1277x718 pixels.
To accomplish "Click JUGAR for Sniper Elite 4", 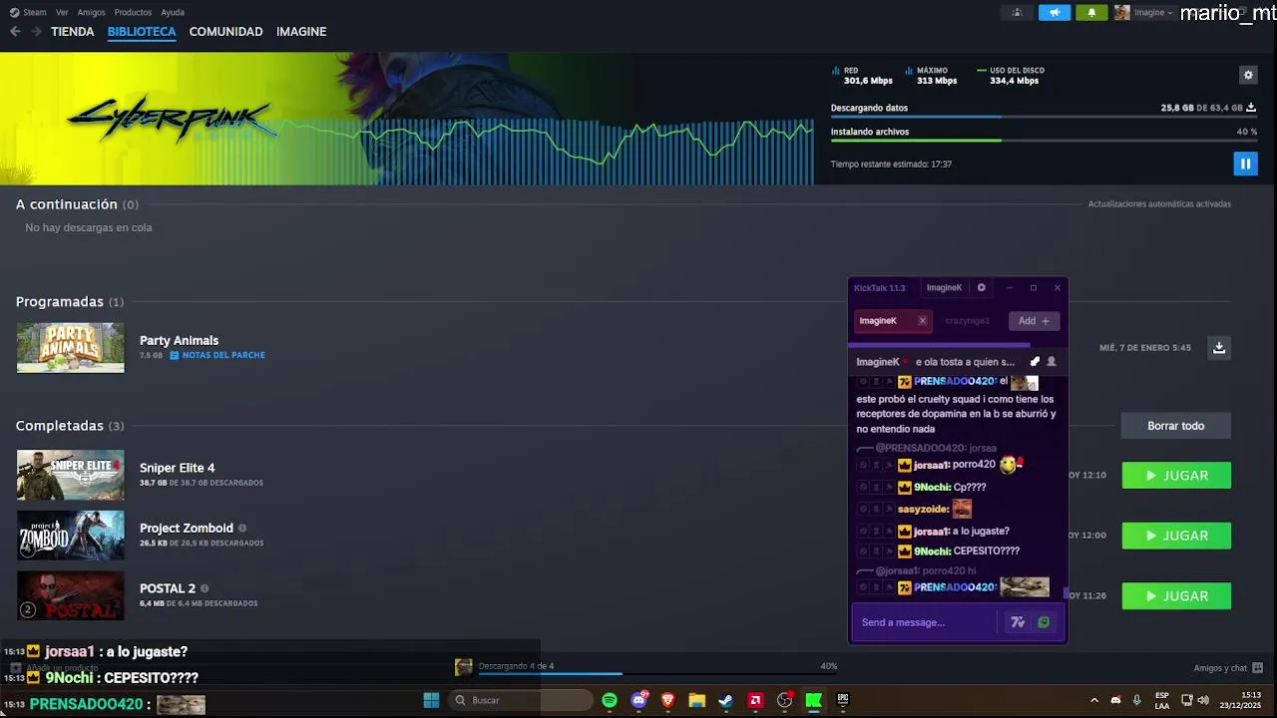I will 1176,476.
